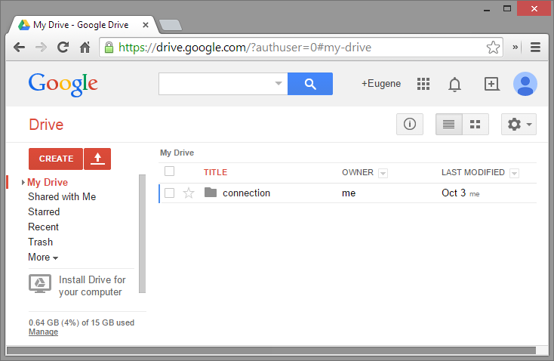The width and height of the screenshot is (554, 361).
Task: Open the LAST MODIFIED column dropdown arrow
Action: pos(515,173)
